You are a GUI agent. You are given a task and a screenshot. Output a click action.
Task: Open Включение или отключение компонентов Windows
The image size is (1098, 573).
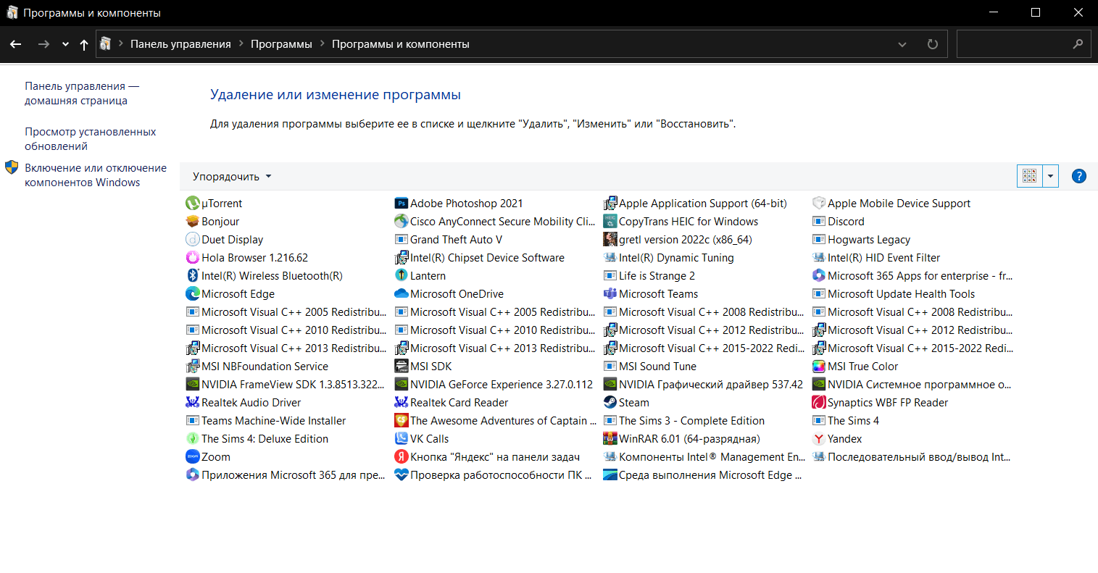click(96, 175)
